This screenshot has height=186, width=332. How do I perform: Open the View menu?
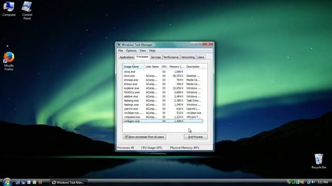[143, 51]
